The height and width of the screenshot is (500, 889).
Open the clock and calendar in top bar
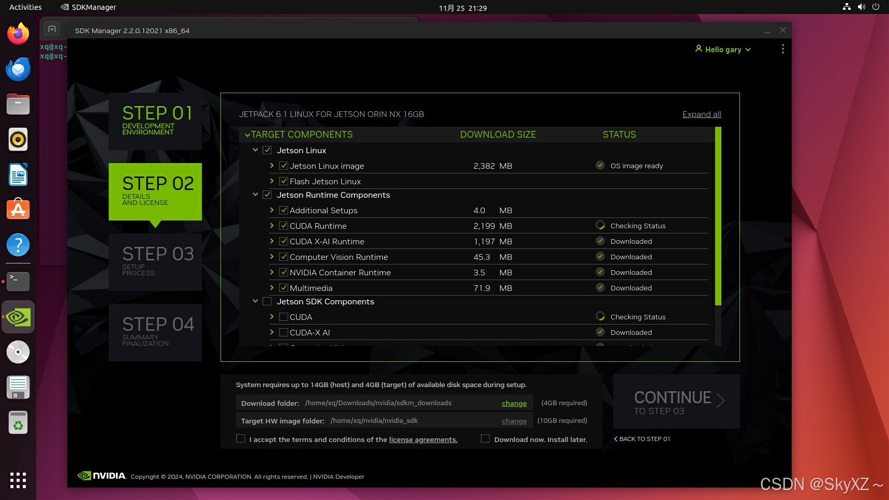[463, 8]
